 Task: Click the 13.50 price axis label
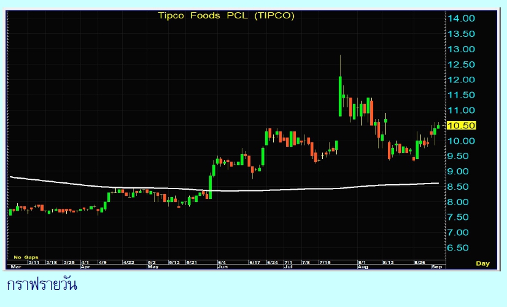461,34
